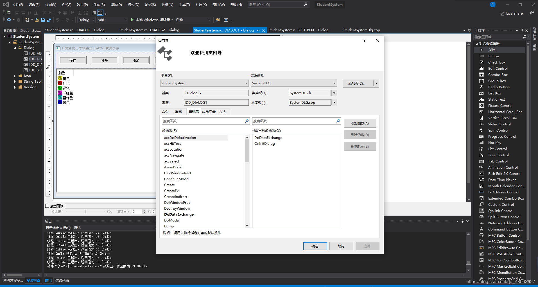Open the notifications badge icon
This screenshot has width=538, height=287.
click(492, 4)
